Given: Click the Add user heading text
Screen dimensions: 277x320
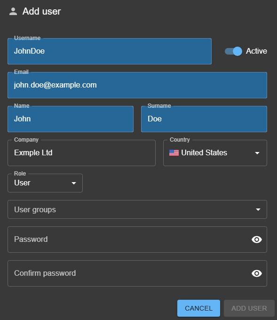Looking at the screenshot, I should point(41,11).
